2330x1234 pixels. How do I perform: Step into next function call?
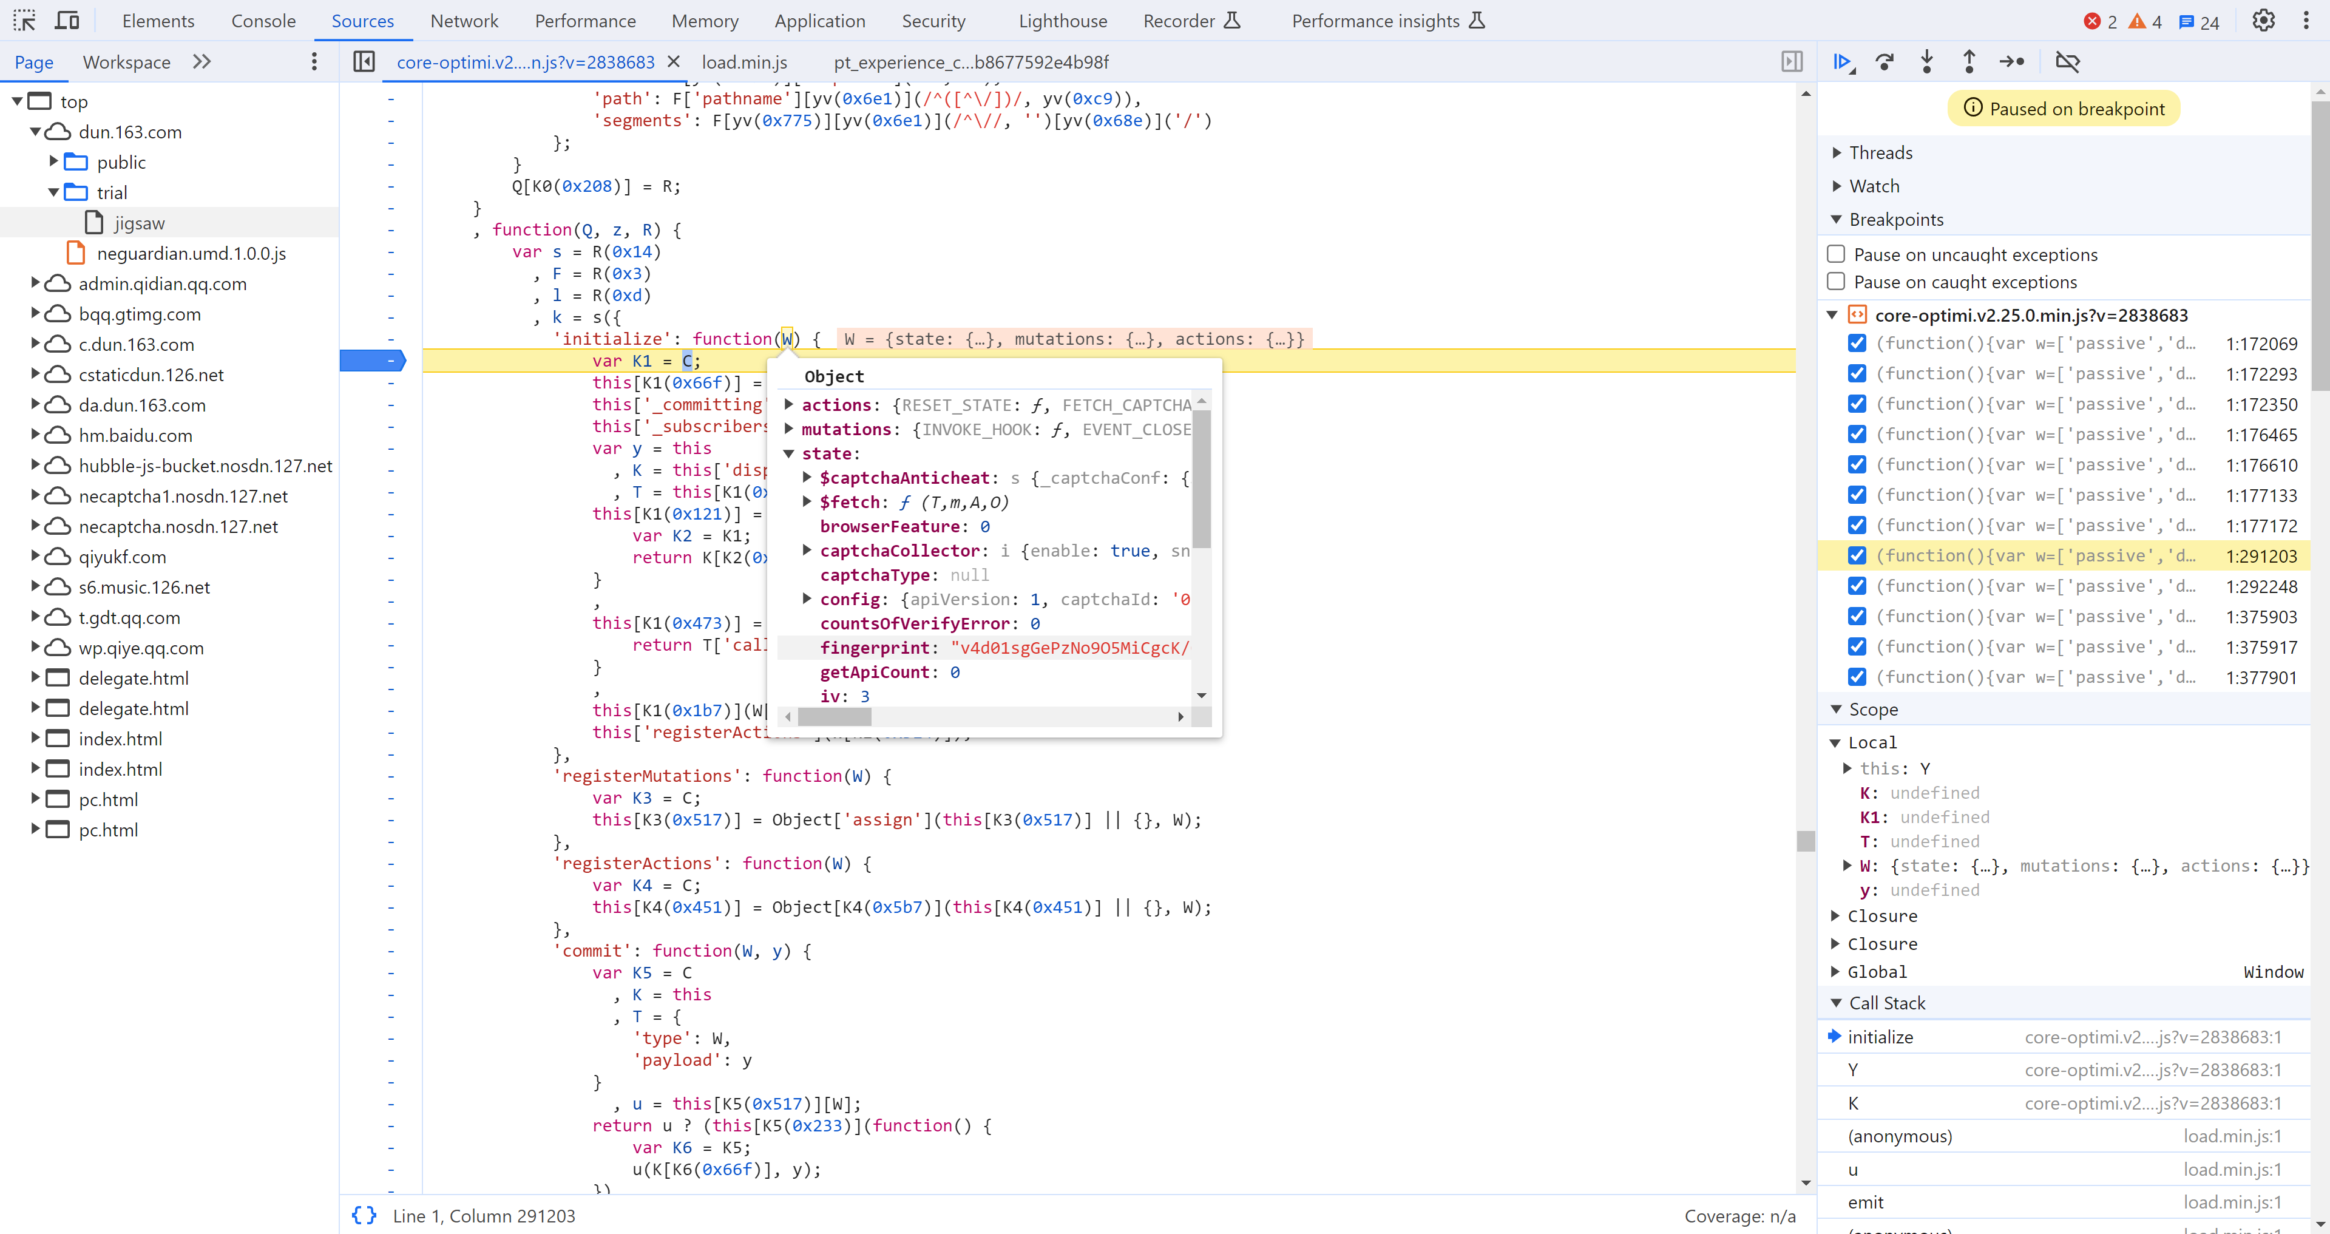point(1926,61)
